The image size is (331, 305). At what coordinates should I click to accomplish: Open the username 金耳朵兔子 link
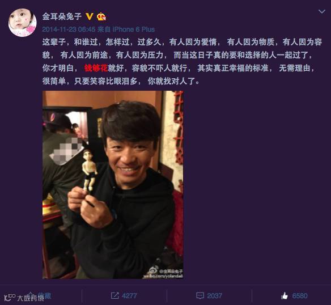point(62,16)
